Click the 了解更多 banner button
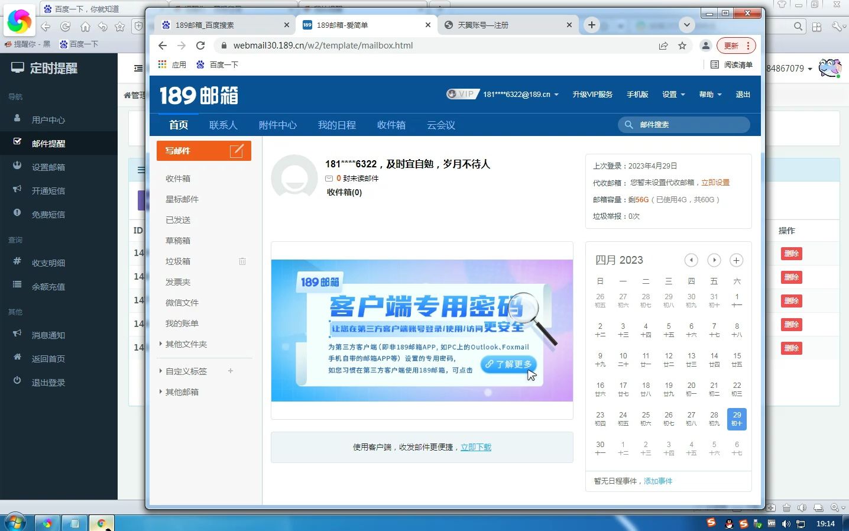This screenshot has width=849, height=531. [509, 364]
